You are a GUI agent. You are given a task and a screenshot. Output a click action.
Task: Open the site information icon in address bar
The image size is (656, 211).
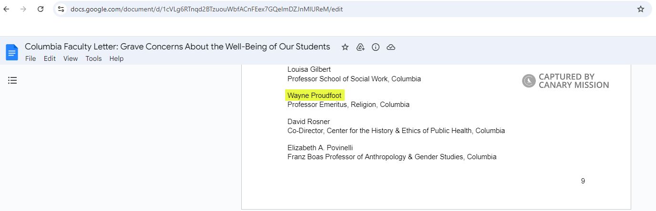(61, 9)
